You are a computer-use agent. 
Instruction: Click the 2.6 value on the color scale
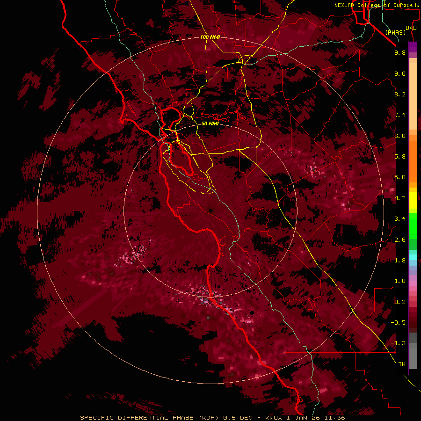pyautogui.click(x=400, y=240)
